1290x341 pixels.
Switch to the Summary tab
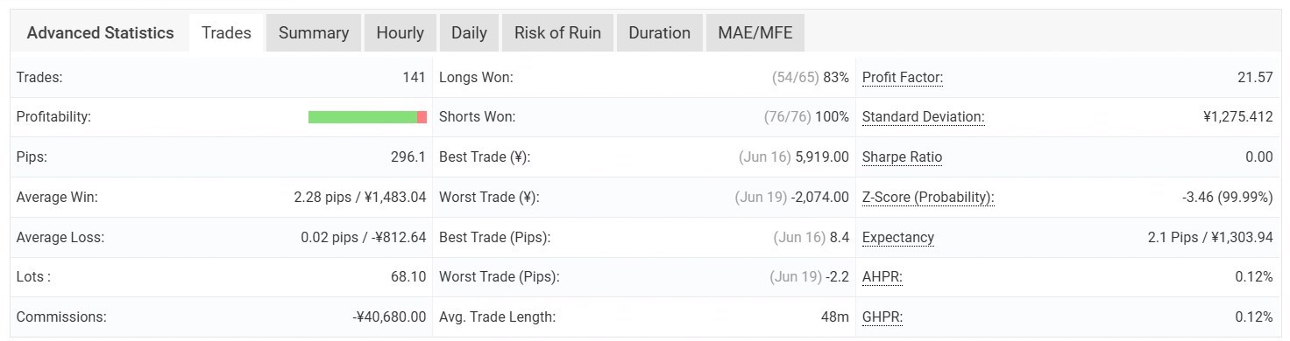click(314, 33)
